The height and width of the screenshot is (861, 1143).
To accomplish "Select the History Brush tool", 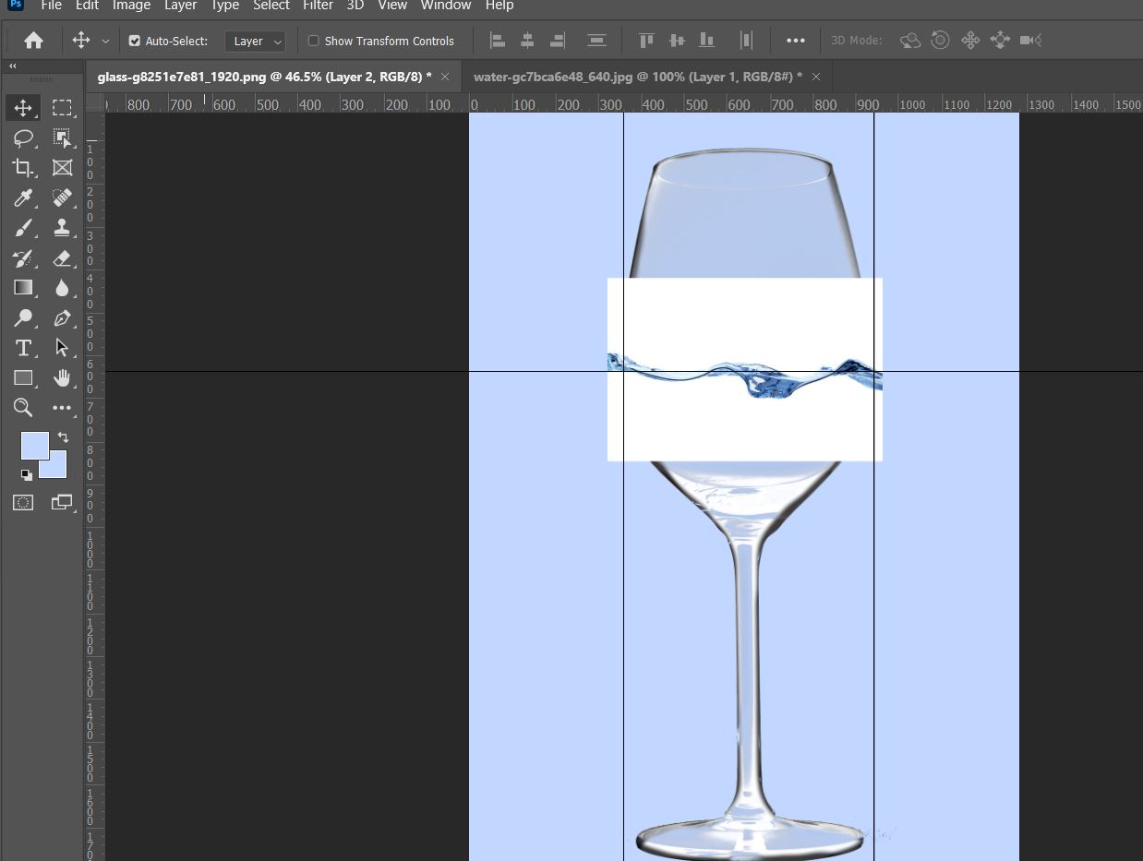I will point(23,258).
